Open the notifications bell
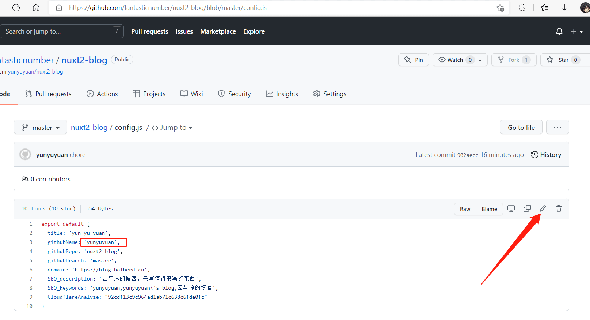The image size is (590, 320). [559, 31]
